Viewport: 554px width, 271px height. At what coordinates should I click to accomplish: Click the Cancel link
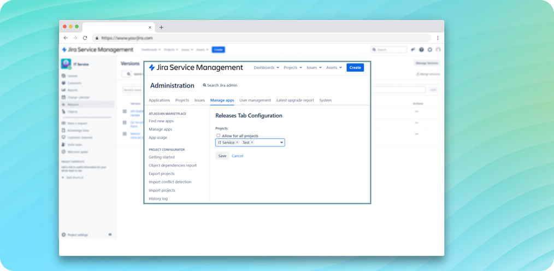pyautogui.click(x=238, y=156)
